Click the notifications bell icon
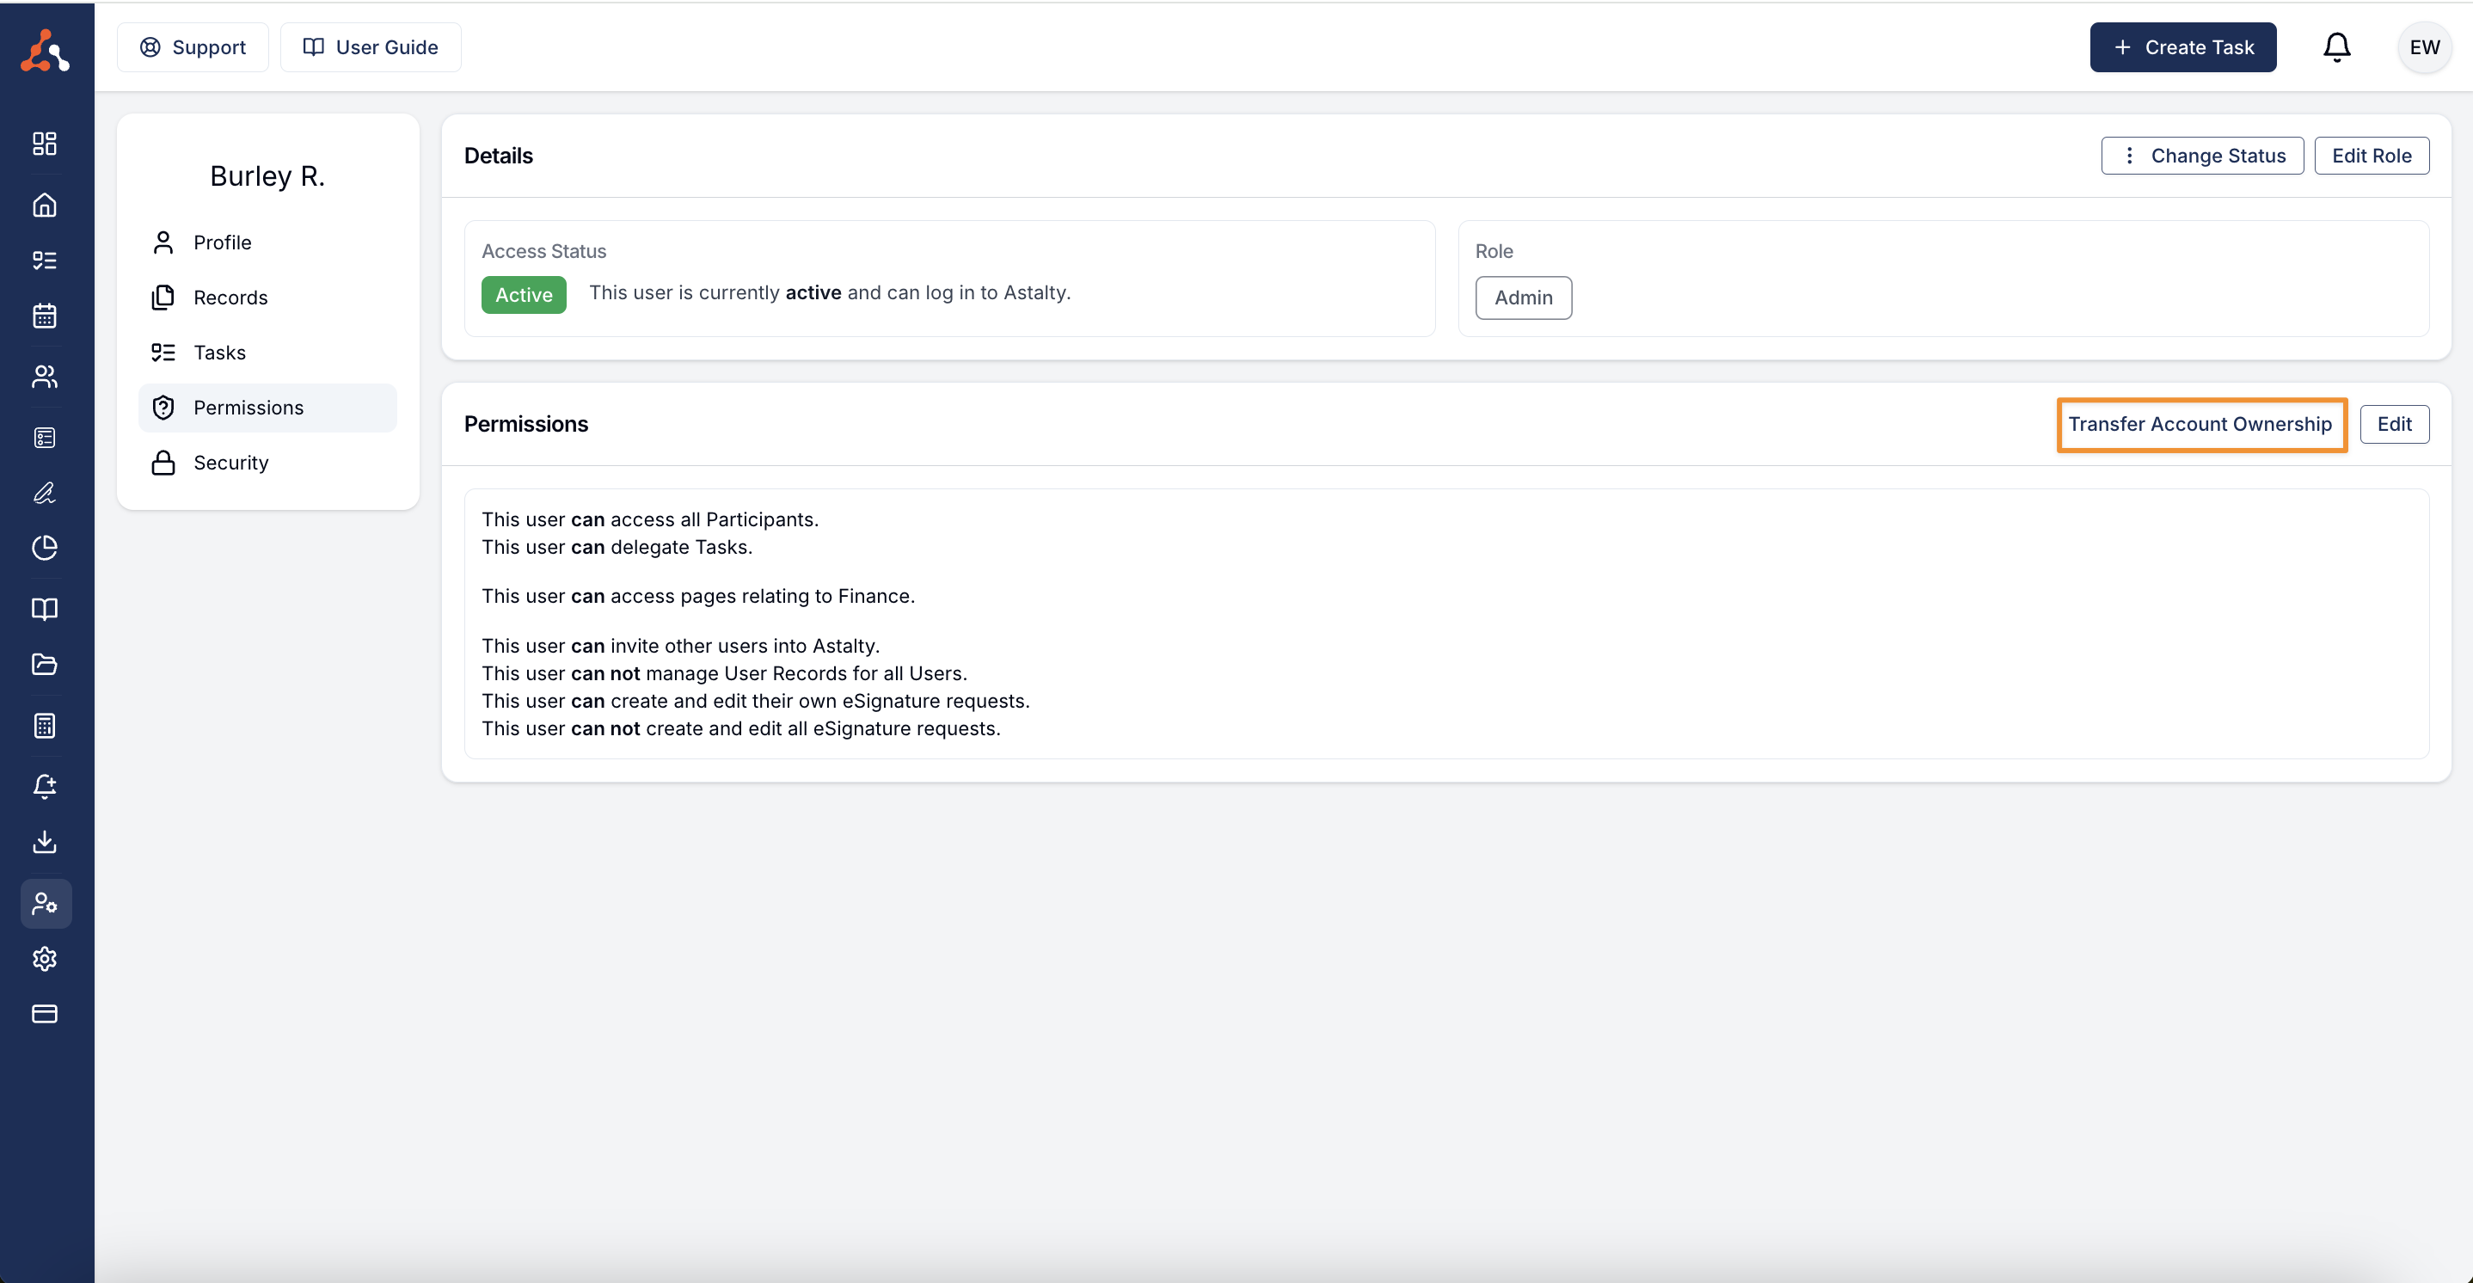 pyautogui.click(x=2335, y=47)
